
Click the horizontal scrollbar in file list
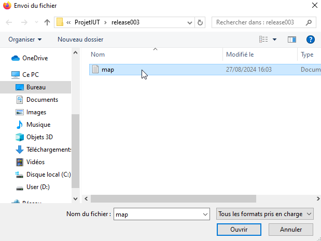pyautogui.click(x=174, y=198)
